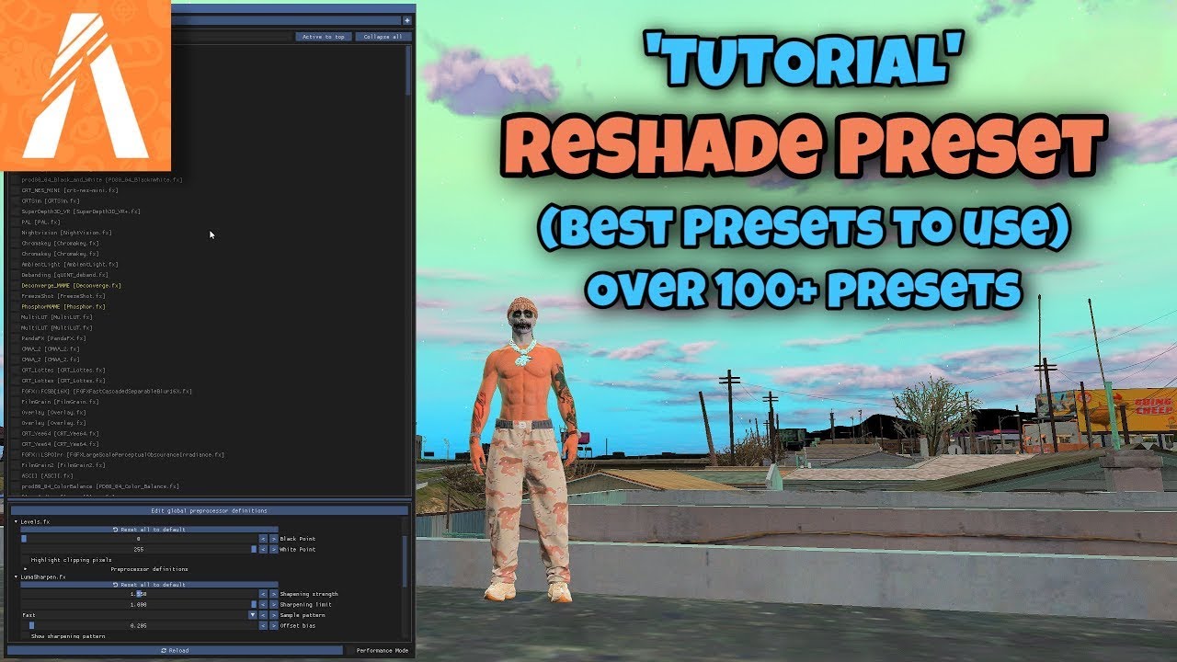Image resolution: width=1177 pixels, height=662 pixels.
Task: Select next Sample pattern with right arrow
Action: [273, 615]
